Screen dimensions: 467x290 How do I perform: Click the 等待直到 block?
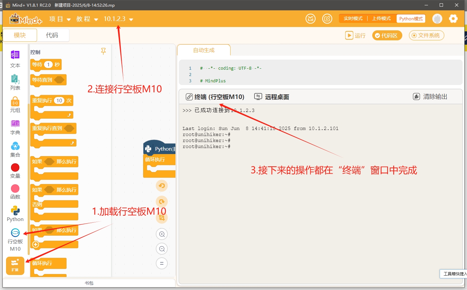pyautogui.click(x=48, y=80)
